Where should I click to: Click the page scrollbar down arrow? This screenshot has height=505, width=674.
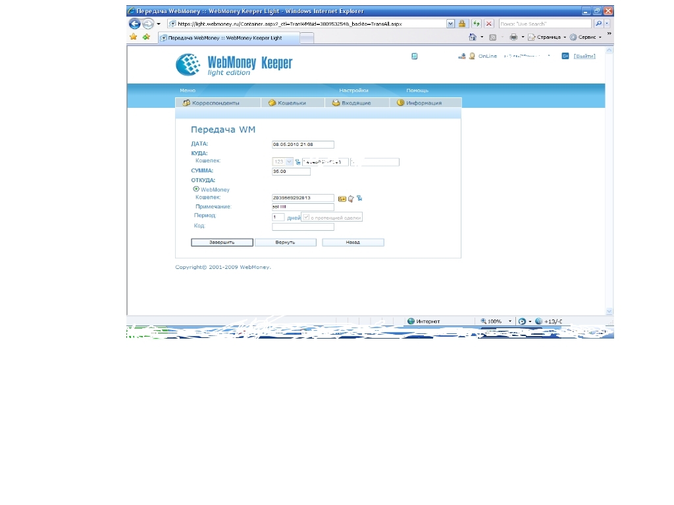pyautogui.click(x=609, y=311)
